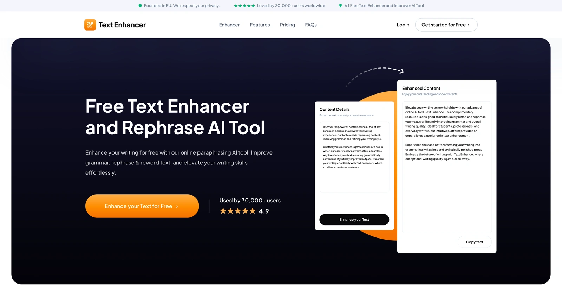Click inside the Content Details text box
The image size is (562, 293).
(x=354, y=157)
